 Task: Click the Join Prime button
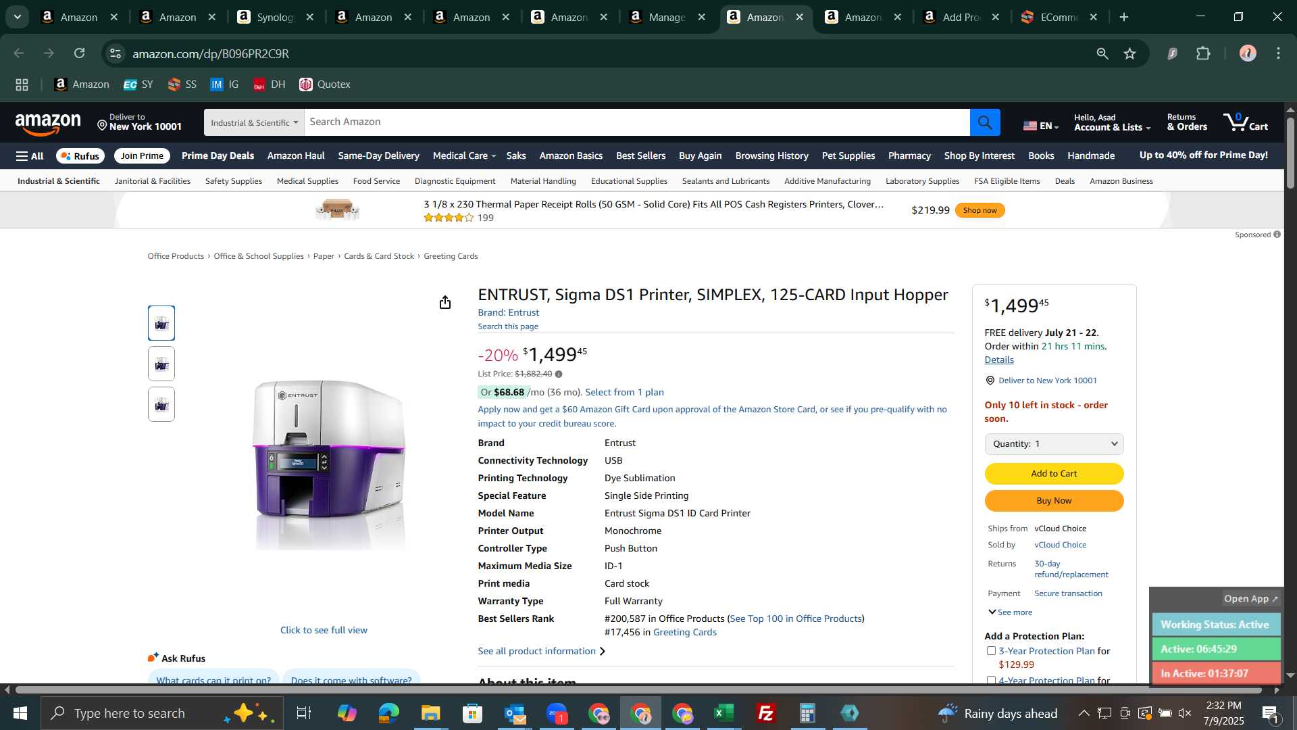142,155
